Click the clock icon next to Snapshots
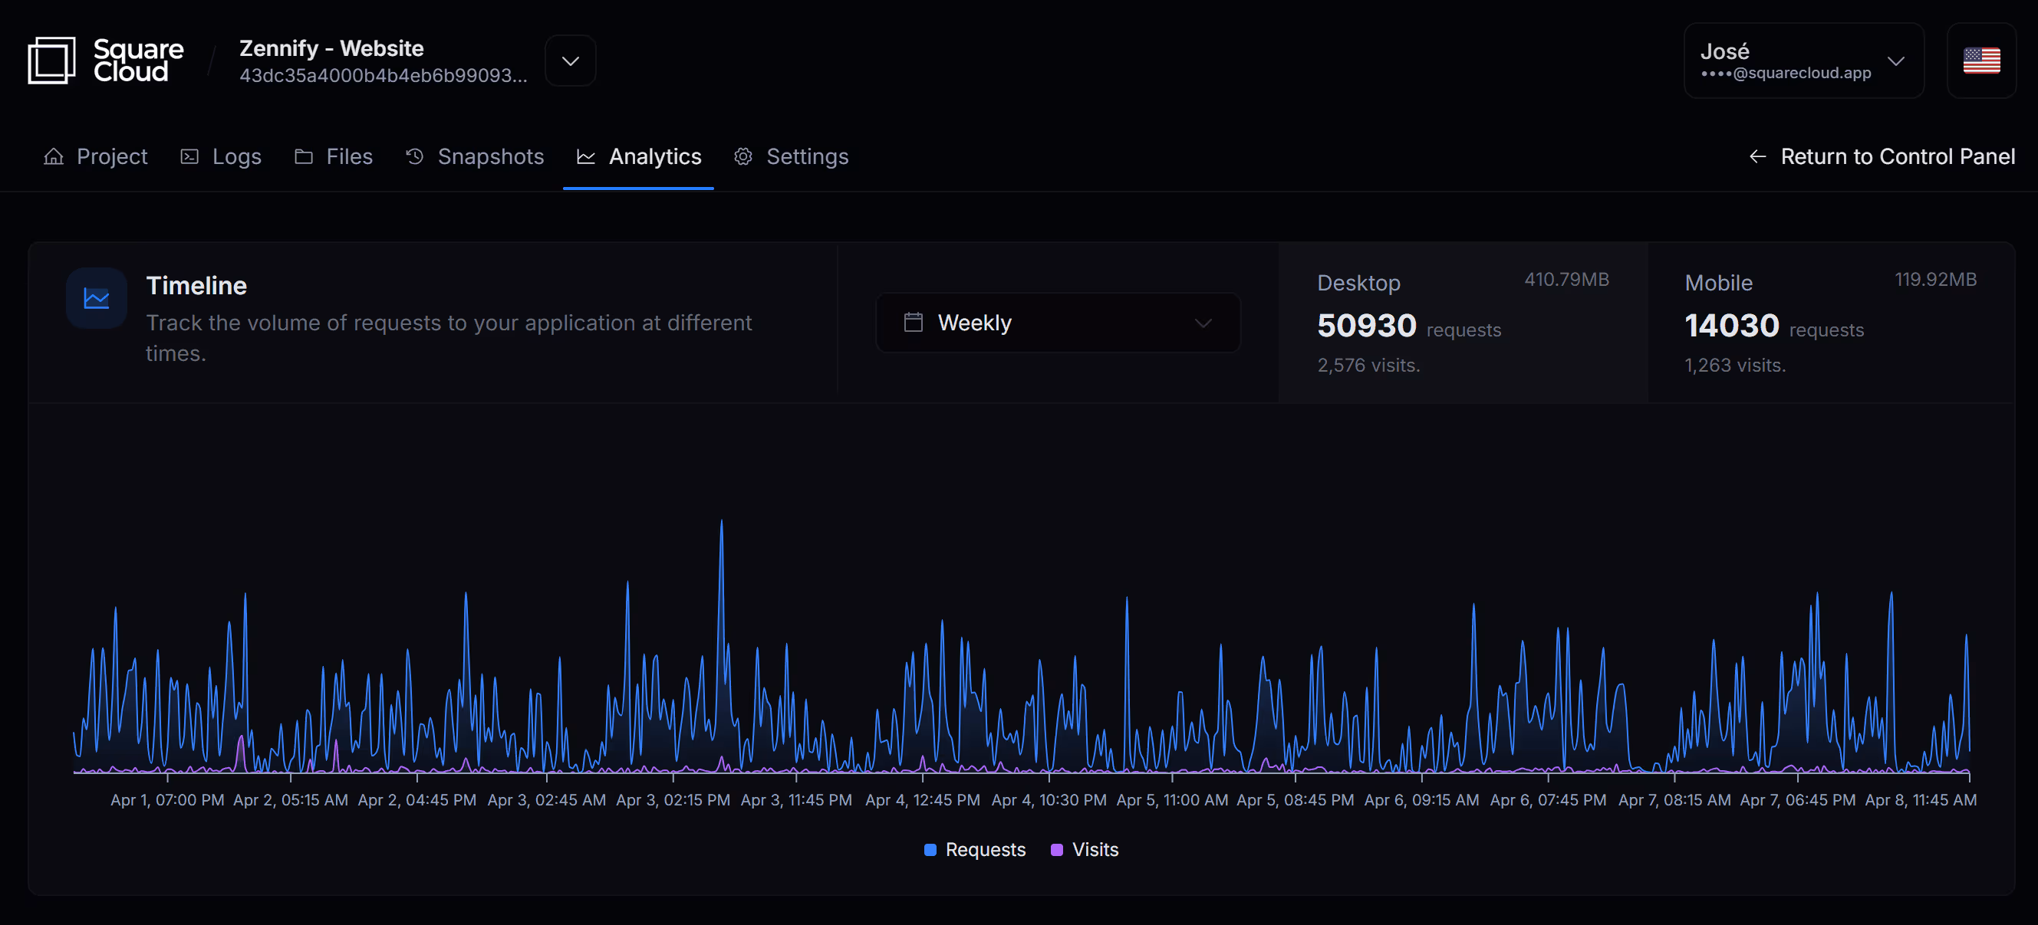 pyautogui.click(x=414, y=156)
